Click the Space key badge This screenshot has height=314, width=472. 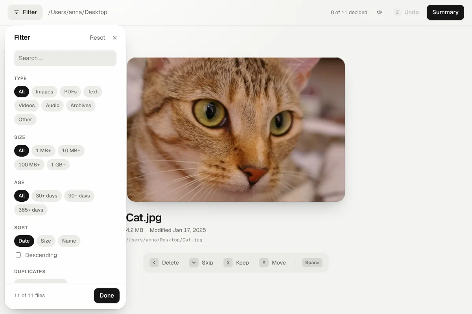point(312,263)
